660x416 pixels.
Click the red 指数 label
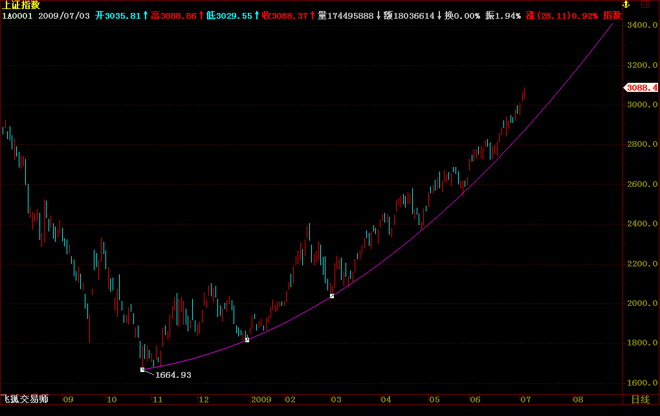pos(612,16)
